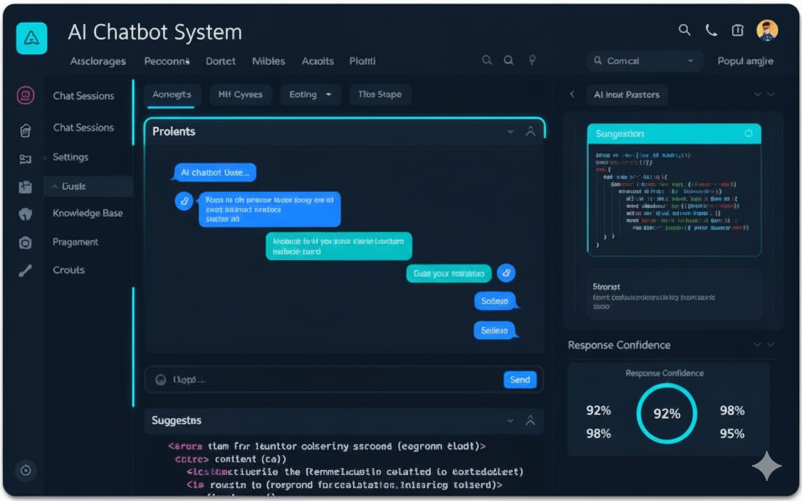Focus the Comcal search field
This screenshot has height=501, width=802.
(x=645, y=61)
